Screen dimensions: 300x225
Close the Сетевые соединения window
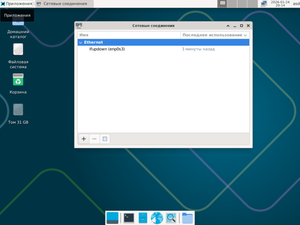248,25
